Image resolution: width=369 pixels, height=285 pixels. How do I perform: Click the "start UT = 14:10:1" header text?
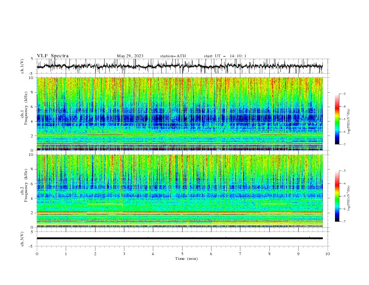click(225, 56)
